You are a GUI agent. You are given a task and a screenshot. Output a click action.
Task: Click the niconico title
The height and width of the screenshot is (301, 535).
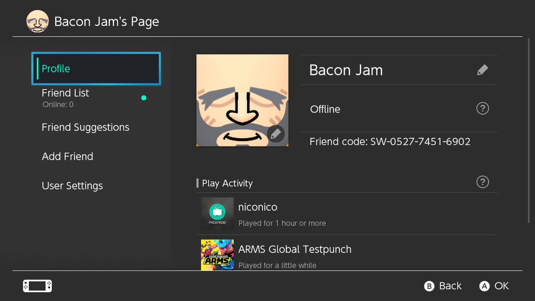tap(258, 207)
